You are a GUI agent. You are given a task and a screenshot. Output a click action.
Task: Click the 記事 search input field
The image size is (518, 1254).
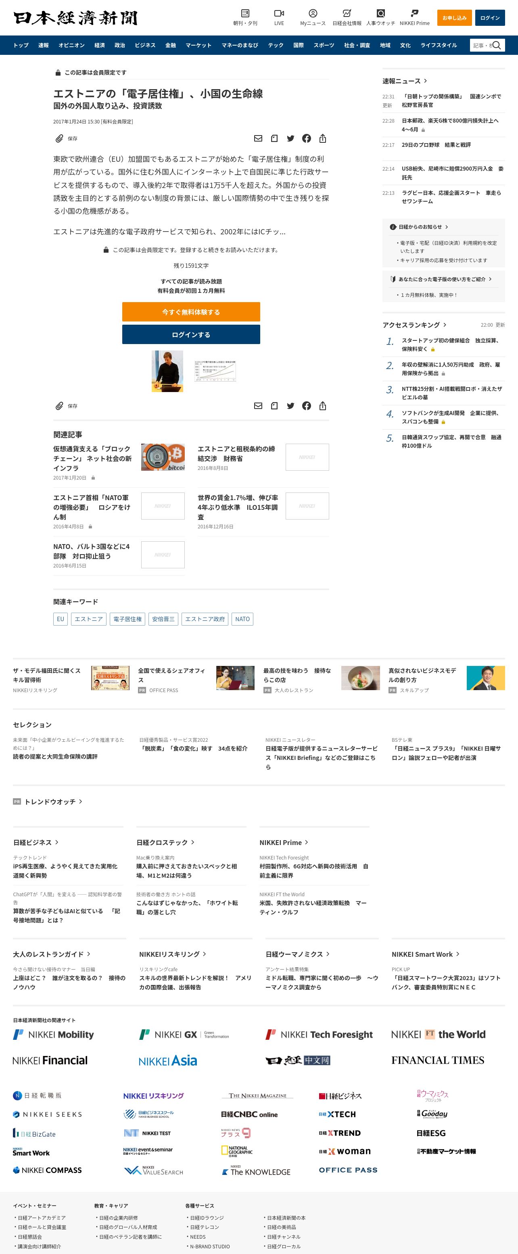tap(481, 45)
